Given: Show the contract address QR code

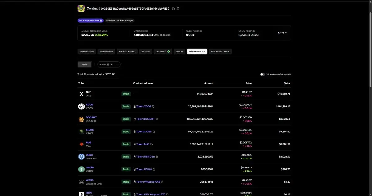Looking at the screenshot, I should pyautogui.click(x=178, y=9).
